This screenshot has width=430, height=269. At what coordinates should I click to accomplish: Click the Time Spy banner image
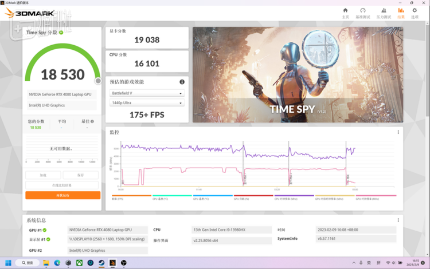[298, 74]
